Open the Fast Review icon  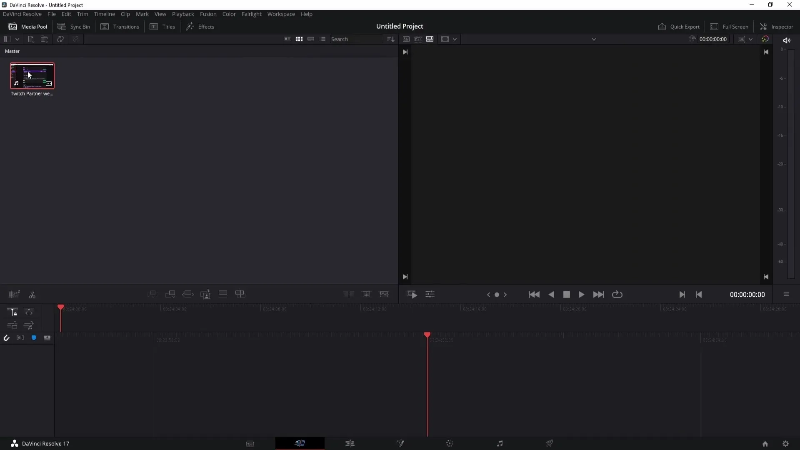[x=412, y=295]
